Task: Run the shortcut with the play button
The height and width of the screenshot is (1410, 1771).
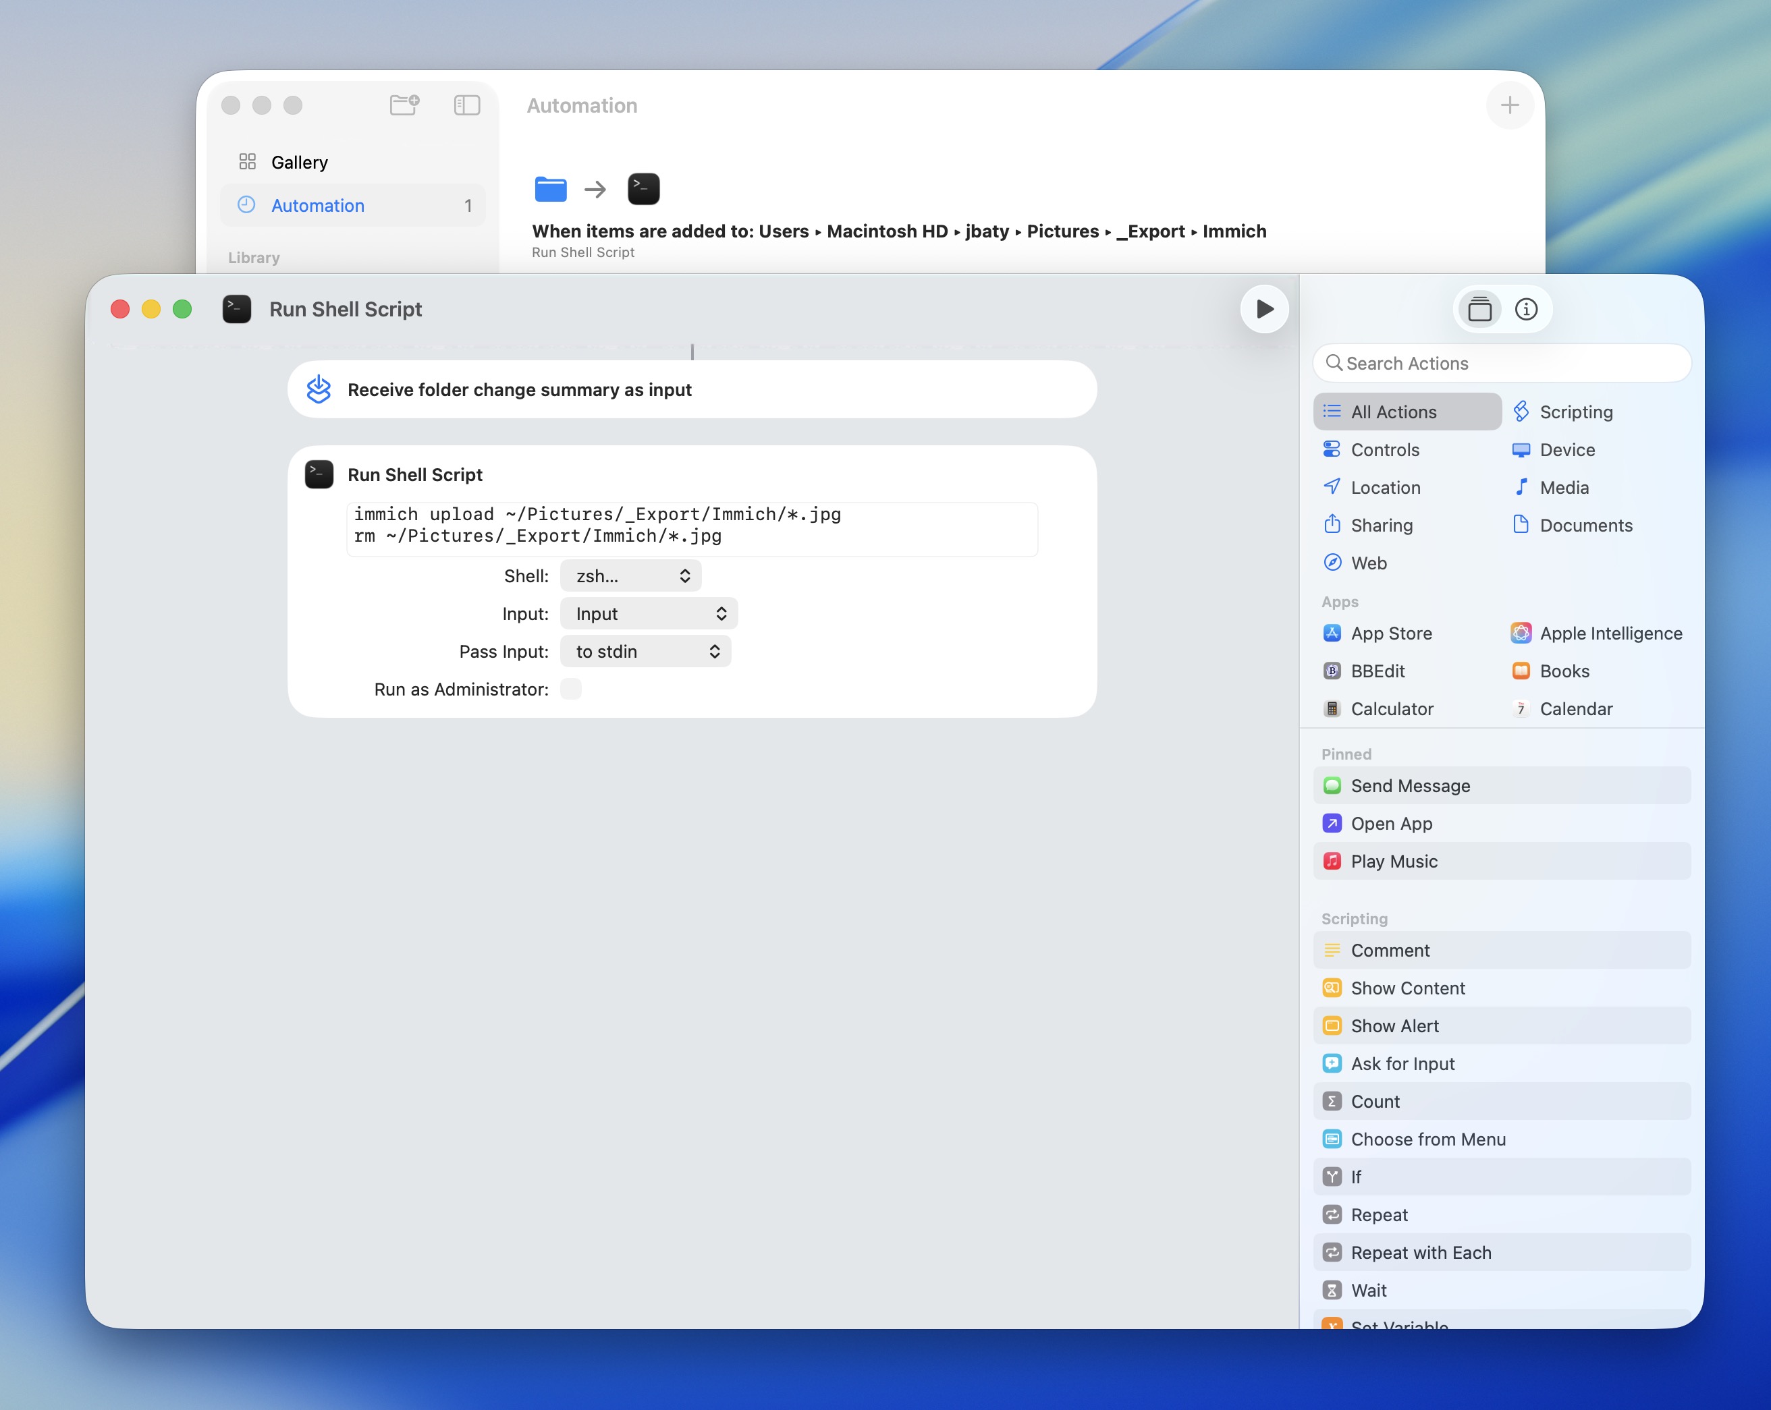Action: [x=1263, y=309]
